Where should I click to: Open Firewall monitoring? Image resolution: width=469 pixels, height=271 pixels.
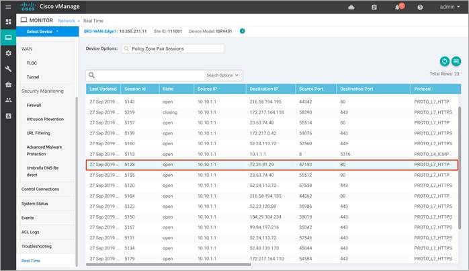(x=34, y=105)
